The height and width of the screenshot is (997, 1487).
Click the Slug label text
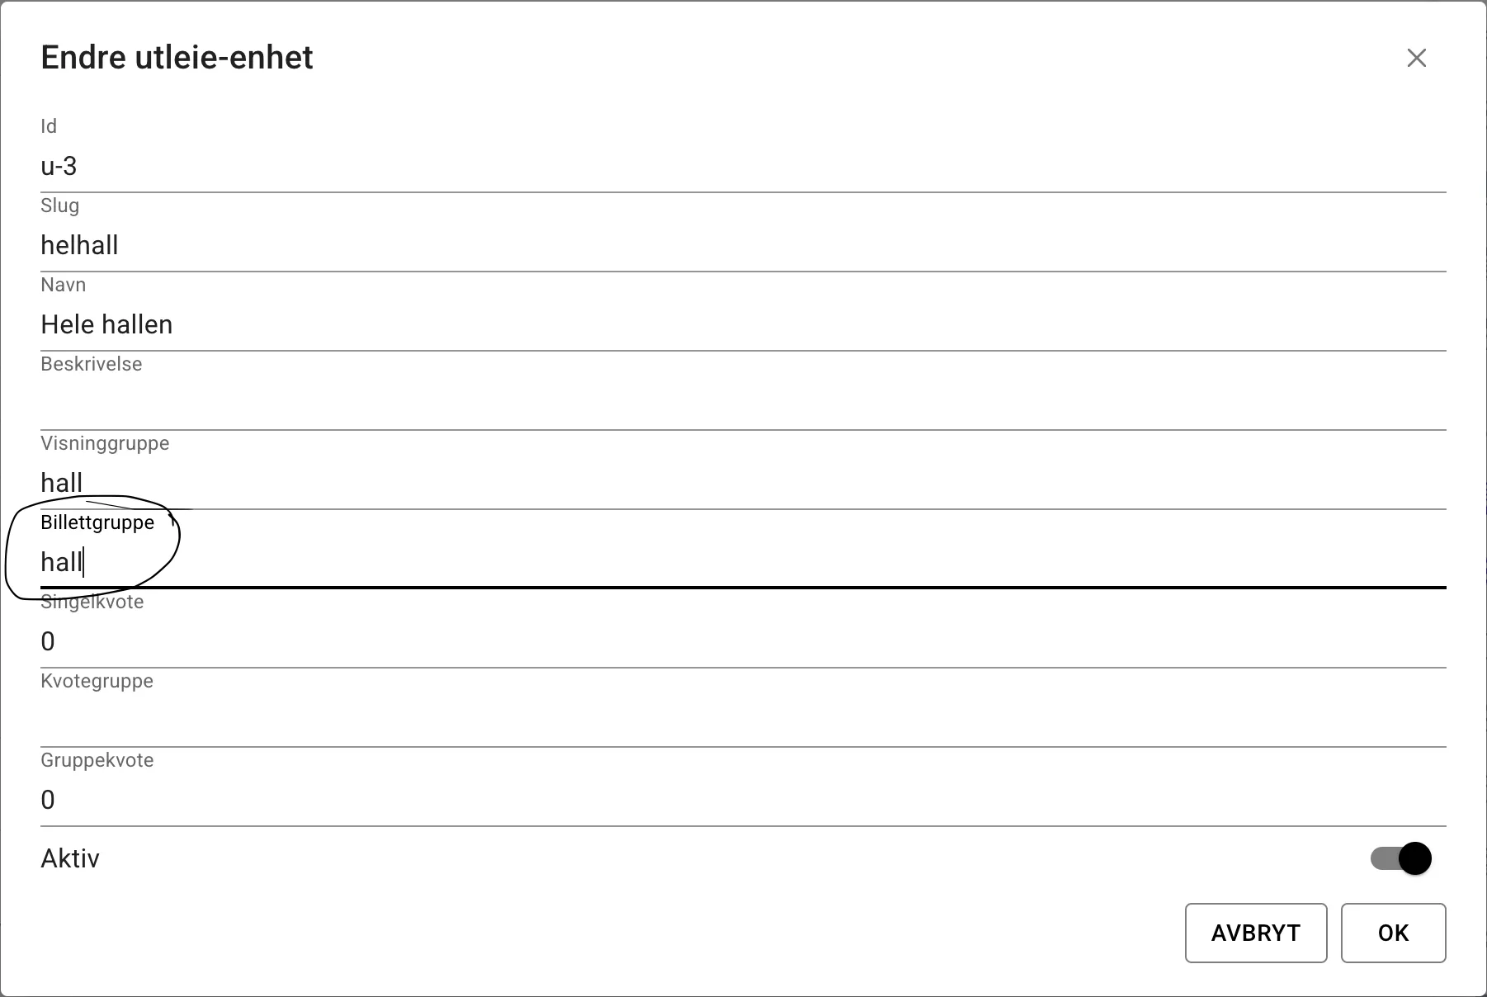pyautogui.click(x=60, y=206)
